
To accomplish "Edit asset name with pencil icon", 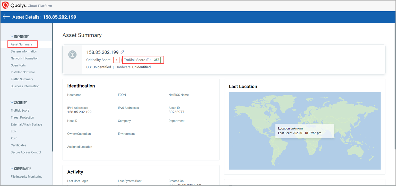I will coord(122,52).
